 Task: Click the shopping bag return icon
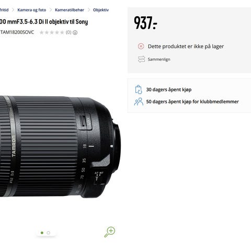[139, 89]
